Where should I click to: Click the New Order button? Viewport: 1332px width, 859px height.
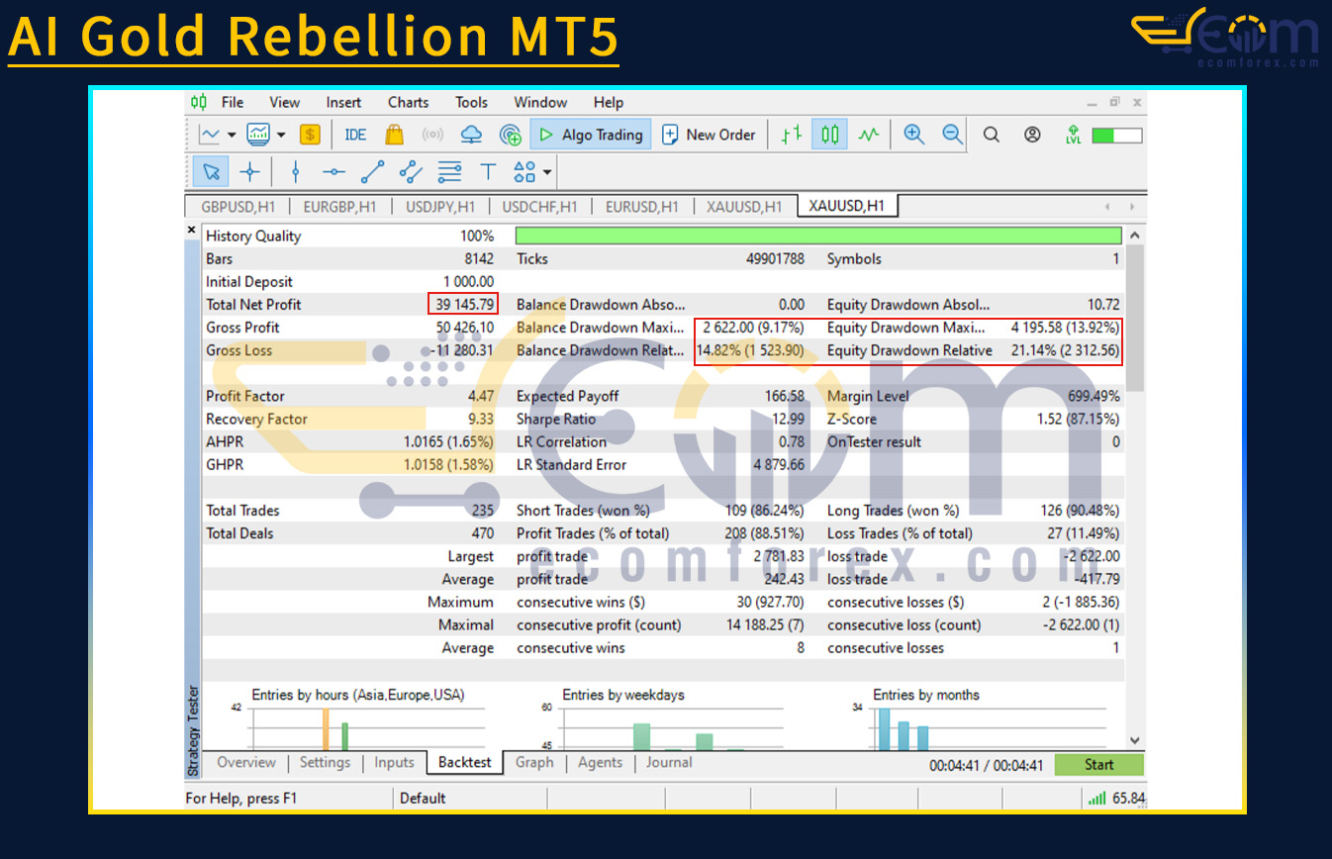(709, 135)
